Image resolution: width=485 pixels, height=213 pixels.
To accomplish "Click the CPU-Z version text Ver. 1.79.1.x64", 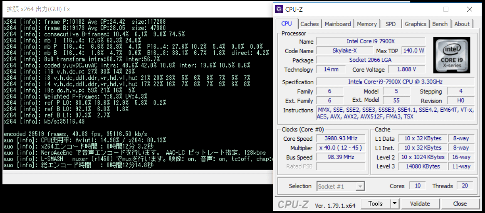I will (x=335, y=205).
